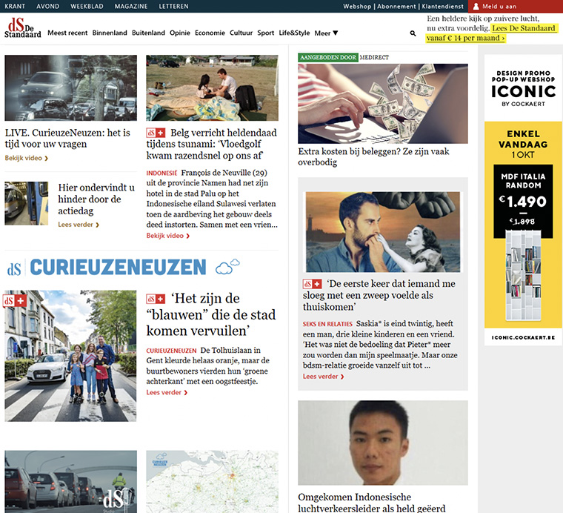This screenshot has height=513, width=563.
Task: Open headline 'Hier ondervindt u hinder door de actiedag'
Action: click(x=96, y=199)
